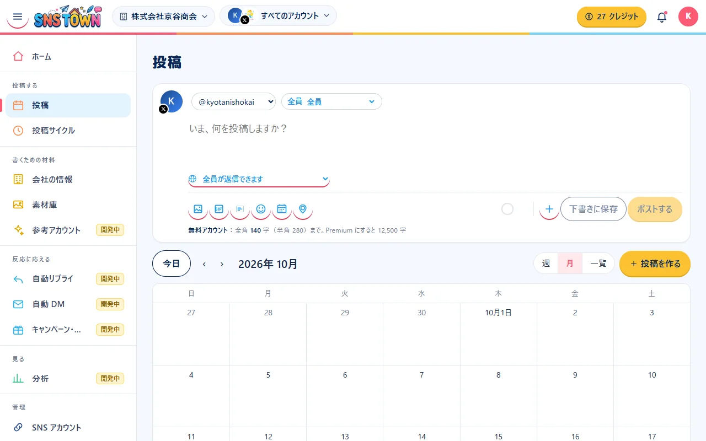Open the notifications bell
706x441 pixels.
pos(662,17)
